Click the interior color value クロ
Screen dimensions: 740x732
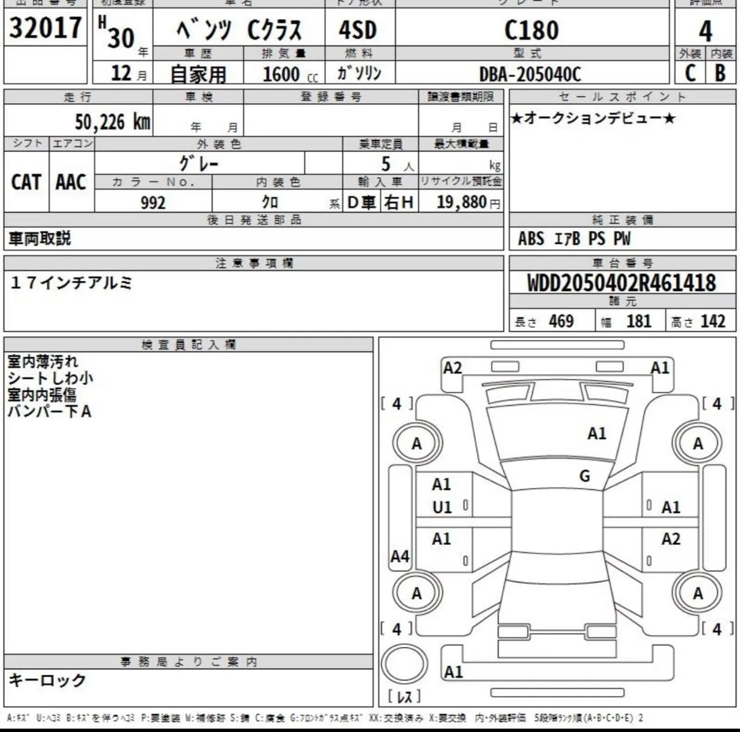click(x=270, y=202)
